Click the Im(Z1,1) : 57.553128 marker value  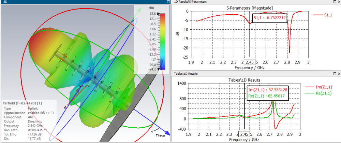point(268,90)
